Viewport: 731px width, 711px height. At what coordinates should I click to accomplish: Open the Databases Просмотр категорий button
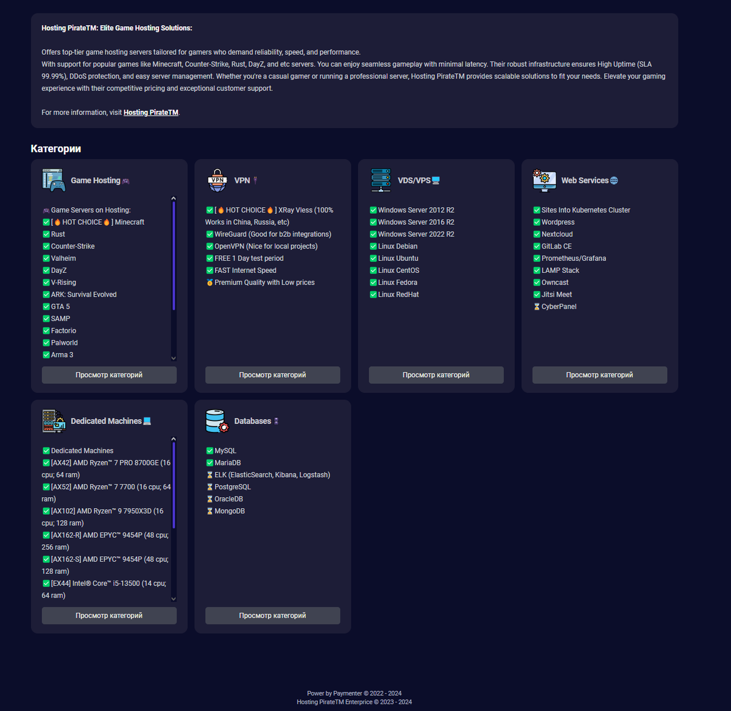tap(272, 615)
